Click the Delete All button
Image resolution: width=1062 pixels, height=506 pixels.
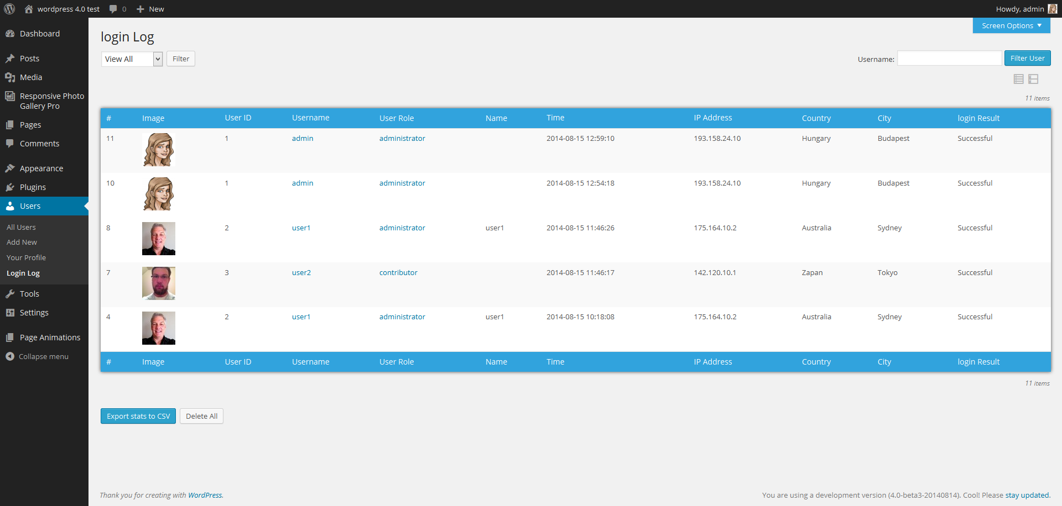pos(201,416)
